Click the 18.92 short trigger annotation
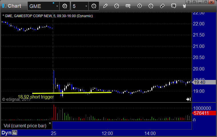Screen dimensions: 217x137 (x=36, y=97)
